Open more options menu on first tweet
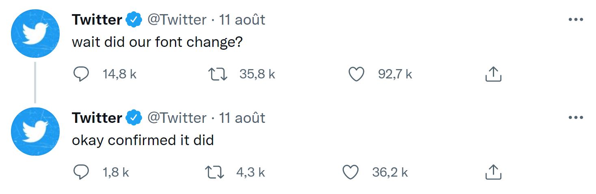The height and width of the screenshot is (194, 596). pyautogui.click(x=576, y=19)
